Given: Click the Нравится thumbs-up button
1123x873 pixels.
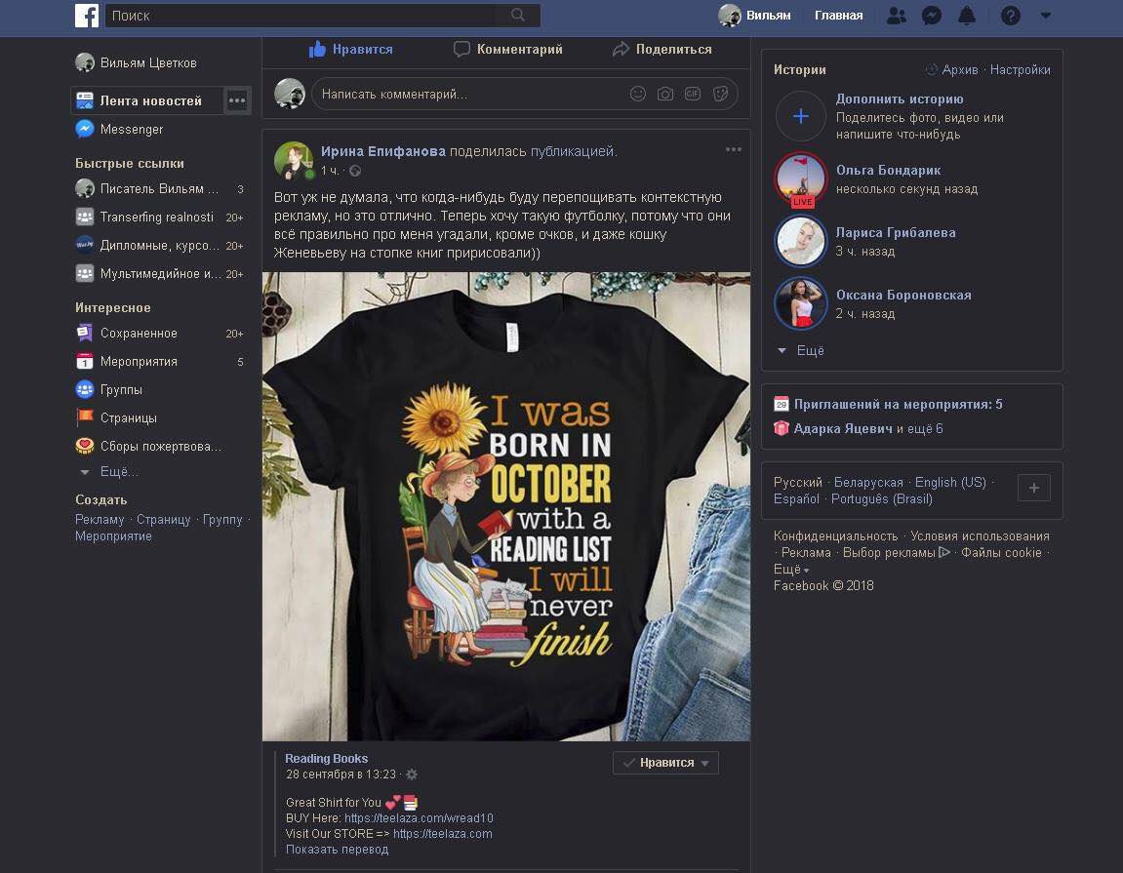Looking at the screenshot, I should pyautogui.click(x=351, y=49).
